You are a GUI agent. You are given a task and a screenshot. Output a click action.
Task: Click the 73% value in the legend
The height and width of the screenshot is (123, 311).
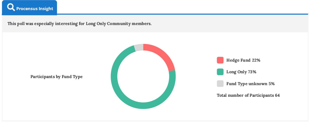(x=252, y=72)
